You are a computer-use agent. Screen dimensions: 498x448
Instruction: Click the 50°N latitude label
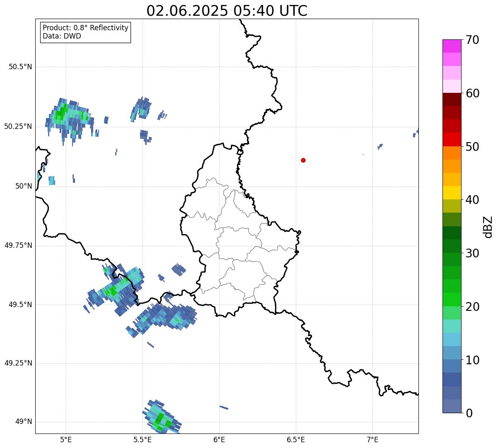24,186
